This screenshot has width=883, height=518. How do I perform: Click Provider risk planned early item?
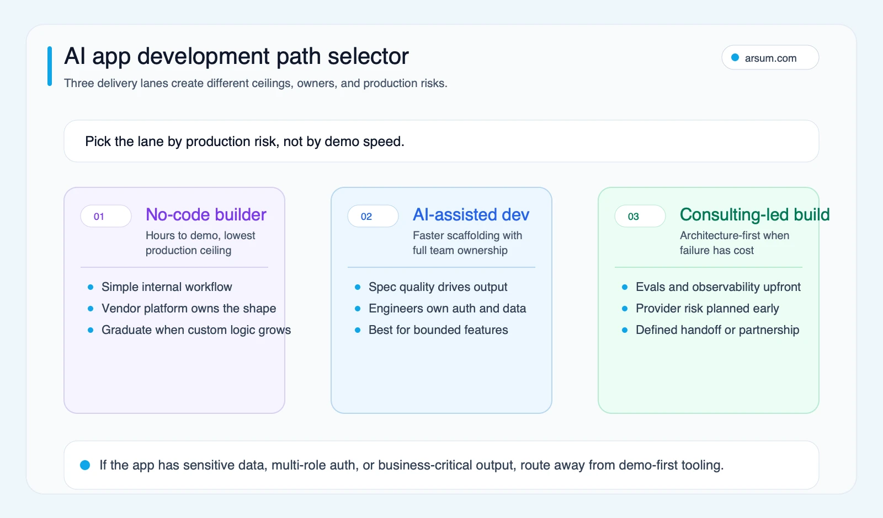click(x=707, y=308)
